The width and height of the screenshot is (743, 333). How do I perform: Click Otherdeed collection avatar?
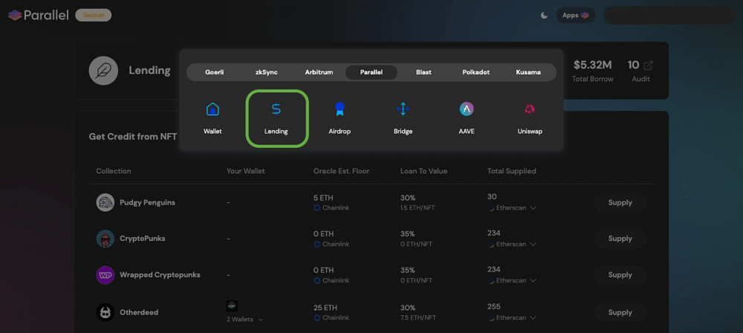(106, 313)
